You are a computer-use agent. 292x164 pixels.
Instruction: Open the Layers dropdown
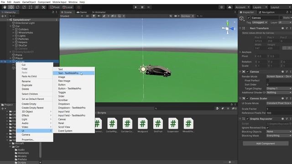[x=260, y=7]
